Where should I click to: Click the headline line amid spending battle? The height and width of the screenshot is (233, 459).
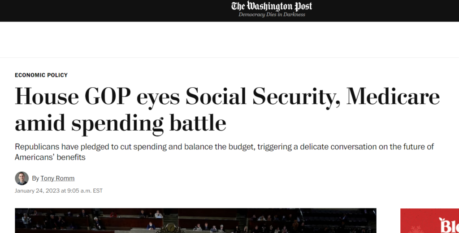pyautogui.click(x=121, y=123)
